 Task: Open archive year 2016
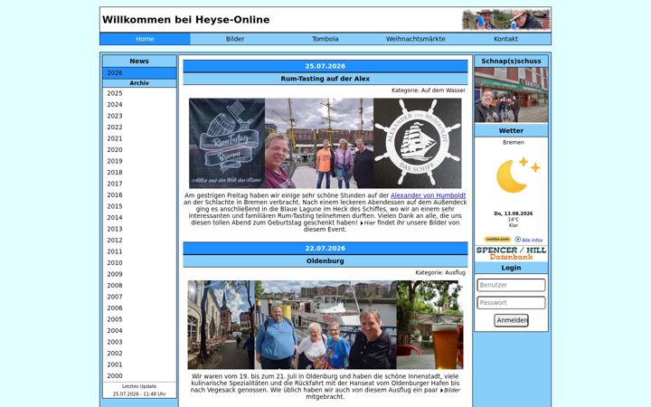[x=139, y=194]
